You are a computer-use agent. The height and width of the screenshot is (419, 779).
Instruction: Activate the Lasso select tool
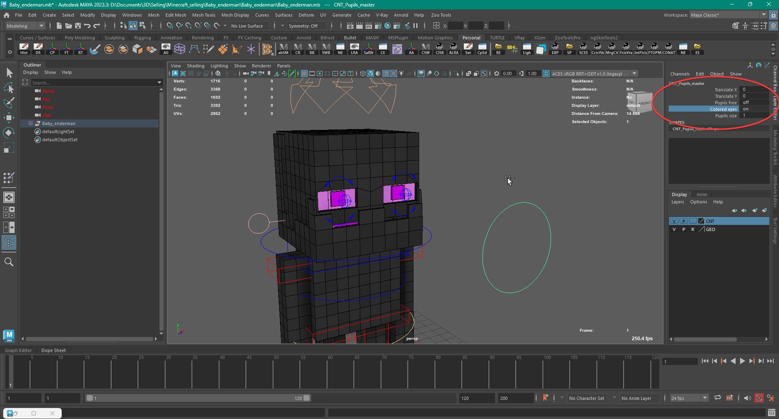click(9, 88)
